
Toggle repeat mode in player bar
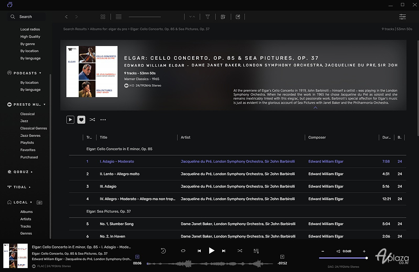(183, 251)
